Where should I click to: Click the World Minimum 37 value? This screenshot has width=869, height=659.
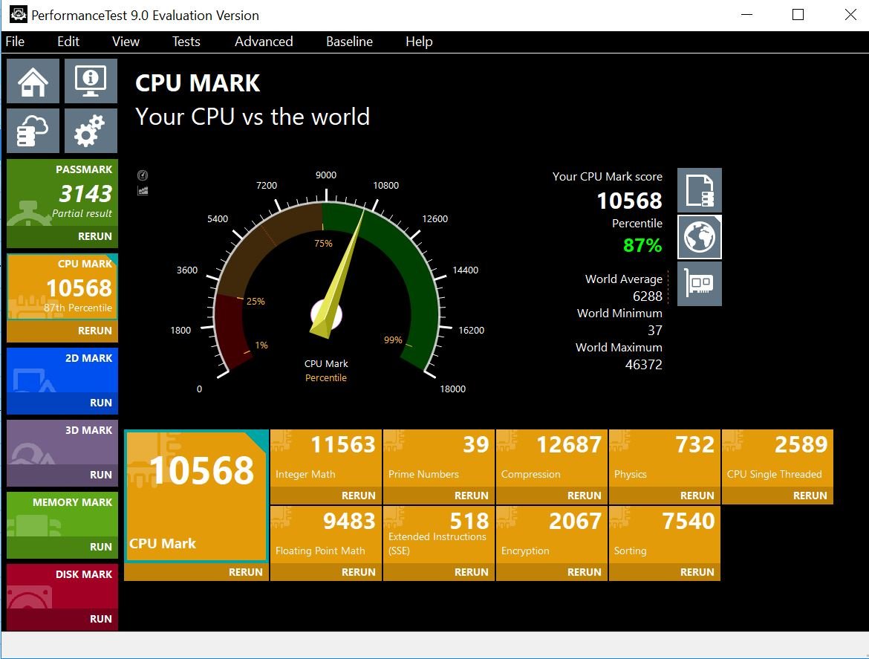click(x=655, y=331)
